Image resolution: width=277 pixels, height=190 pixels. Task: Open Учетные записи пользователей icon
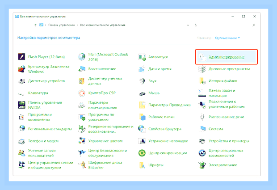click(22, 153)
